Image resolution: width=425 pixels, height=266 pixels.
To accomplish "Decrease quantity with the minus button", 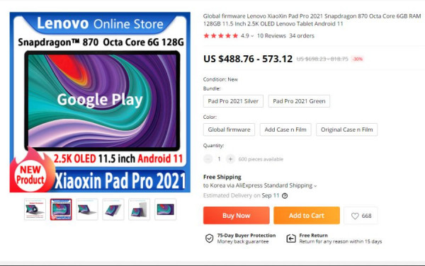I will 208,159.
